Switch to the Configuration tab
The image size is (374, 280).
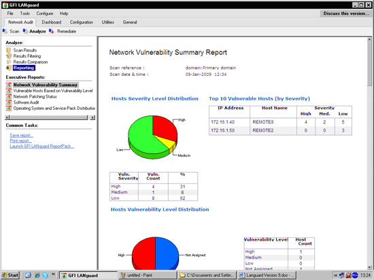tap(82, 22)
